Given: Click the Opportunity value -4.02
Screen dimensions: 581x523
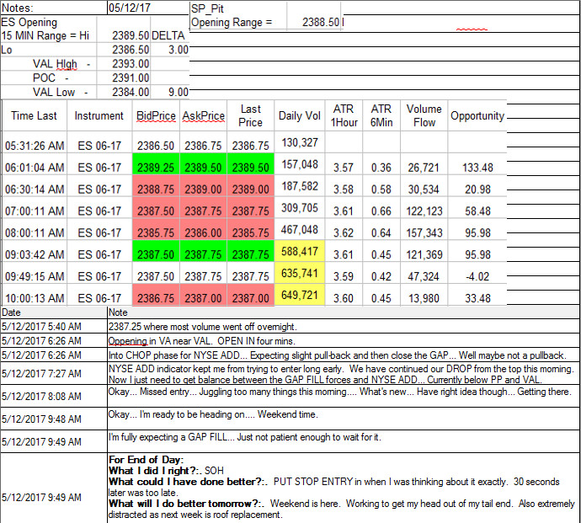Looking at the screenshot, I should (477, 273).
